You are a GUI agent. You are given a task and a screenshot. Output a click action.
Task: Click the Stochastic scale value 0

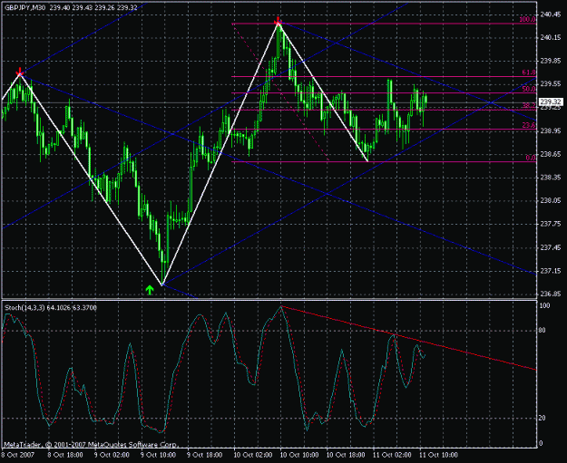pos(542,443)
